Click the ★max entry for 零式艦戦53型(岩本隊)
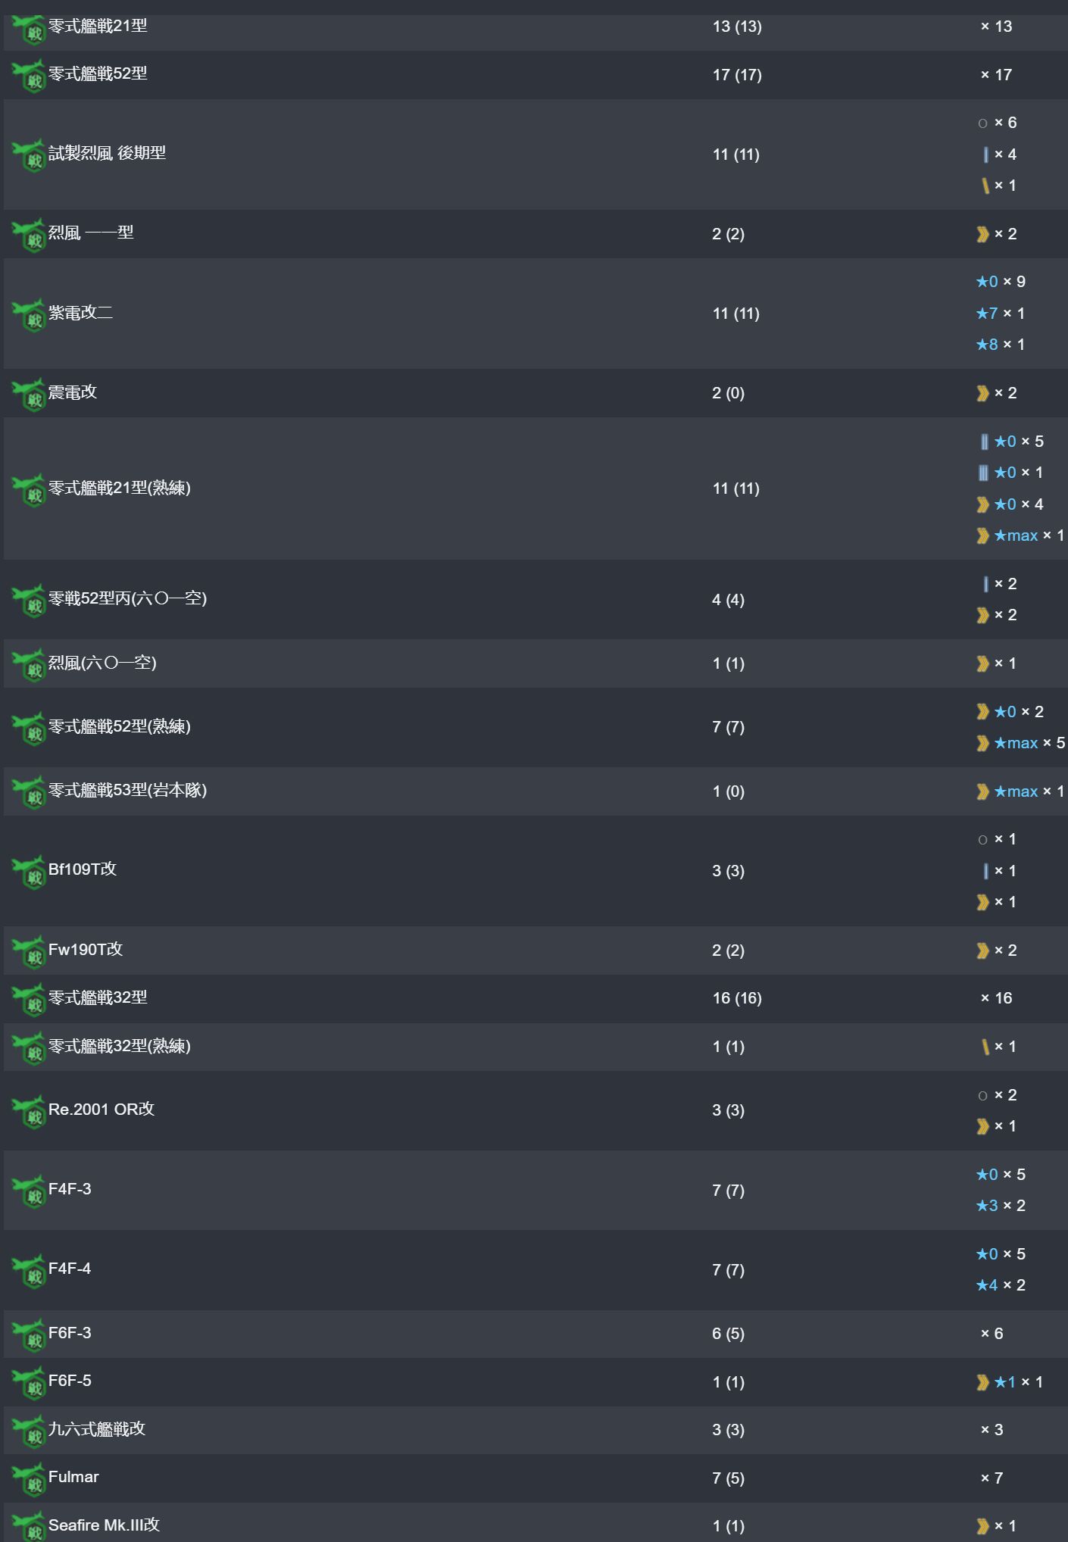The height and width of the screenshot is (1542, 1068). click(x=1015, y=791)
